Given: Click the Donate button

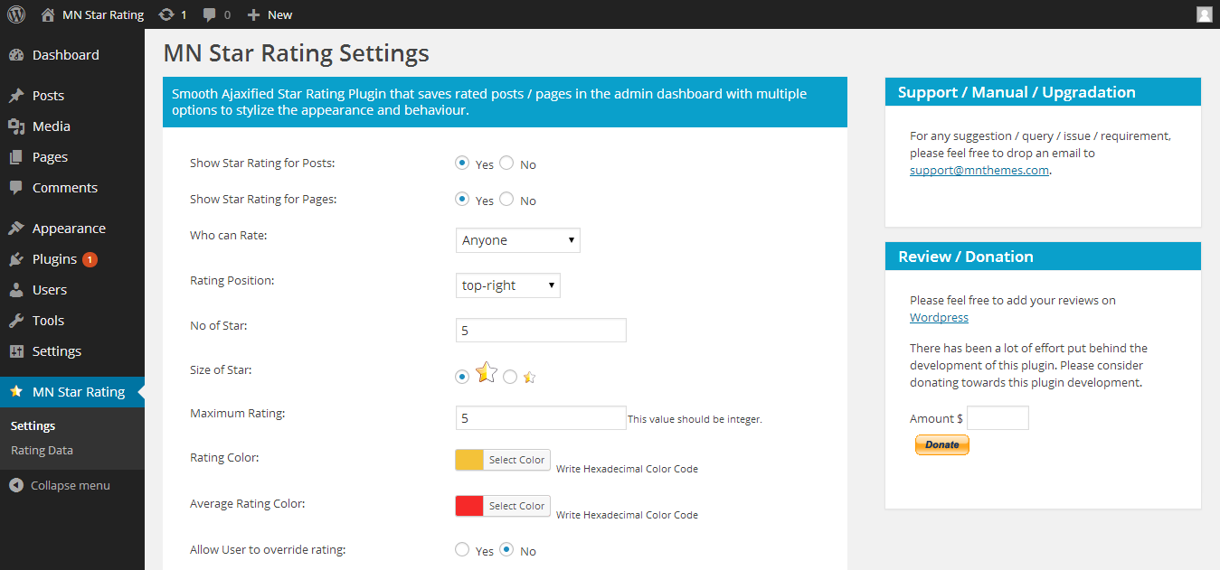Looking at the screenshot, I should (941, 444).
